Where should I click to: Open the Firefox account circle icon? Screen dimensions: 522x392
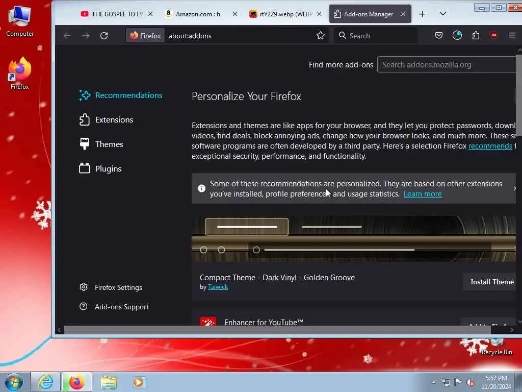[x=457, y=35]
